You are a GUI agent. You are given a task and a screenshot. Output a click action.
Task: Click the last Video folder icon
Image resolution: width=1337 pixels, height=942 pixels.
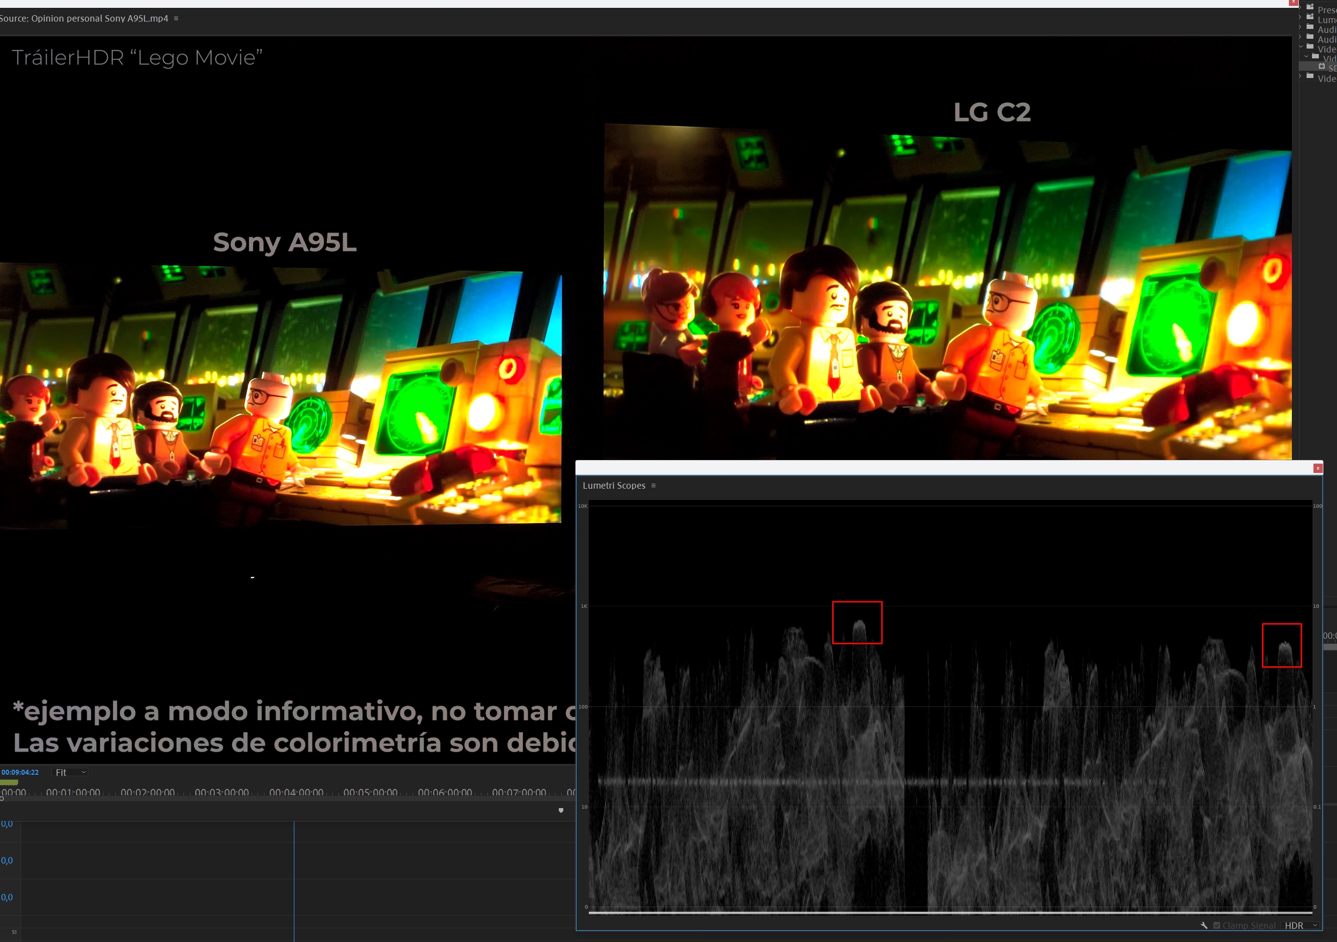coord(1310,76)
